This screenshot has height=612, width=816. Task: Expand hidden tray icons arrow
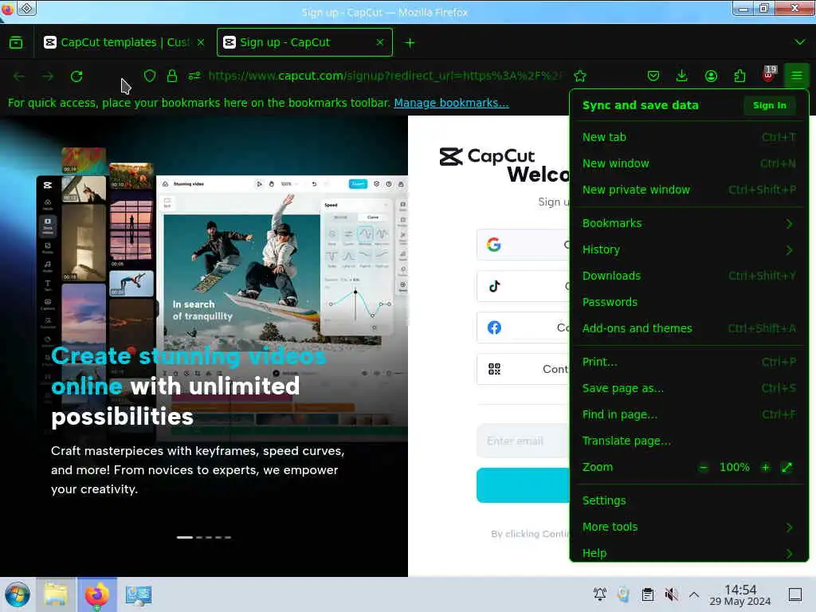(x=694, y=594)
